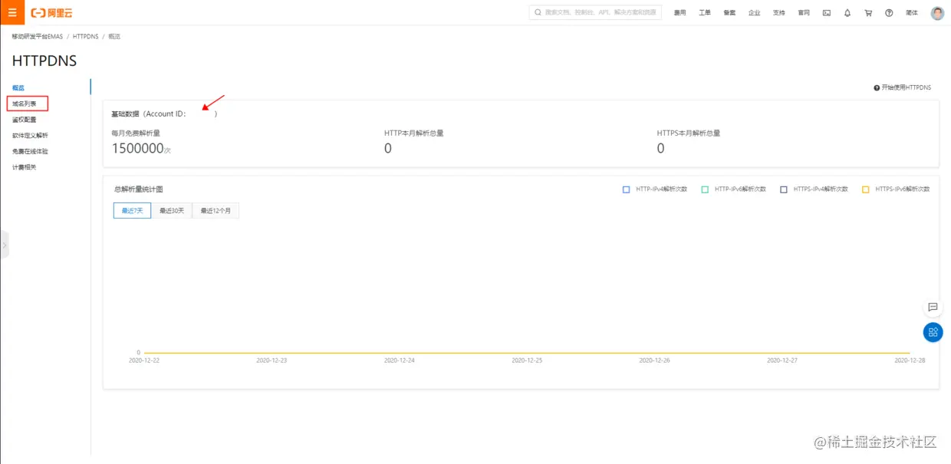Viewport: 951px width, 464px height.
Task: Click the blue floating apps grid icon
Action: (933, 332)
